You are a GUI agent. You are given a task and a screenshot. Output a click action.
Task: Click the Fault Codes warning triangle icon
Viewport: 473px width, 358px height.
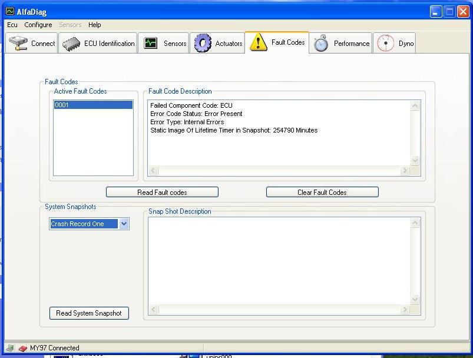point(258,42)
